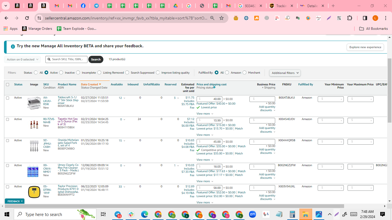The width and height of the screenshot is (392, 220).
Task: Open the Chrome three-dot menu
Action: [386, 18]
